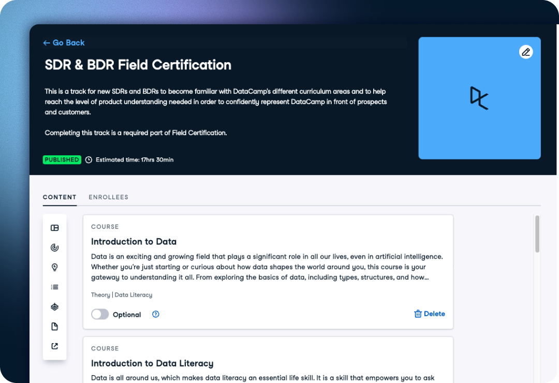559x383 pixels.
Task: Open the Introduction to Data course title
Action: tap(134, 242)
